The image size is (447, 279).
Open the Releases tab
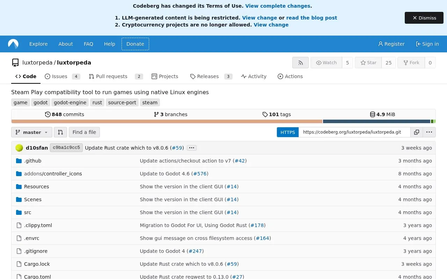211,76
